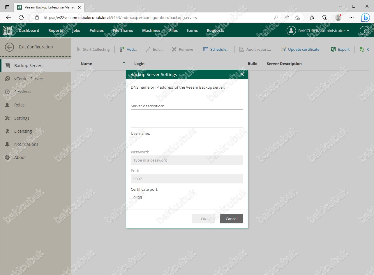This screenshot has height=275, width=374.
Task: Open the Dashboard tab
Action: point(29,30)
